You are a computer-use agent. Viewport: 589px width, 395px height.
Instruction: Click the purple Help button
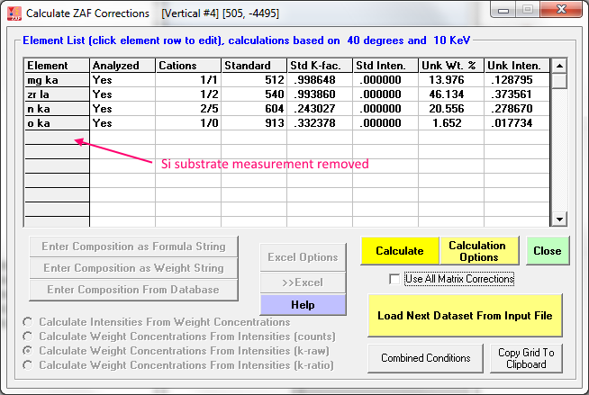pyautogui.click(x=303, y=305)
